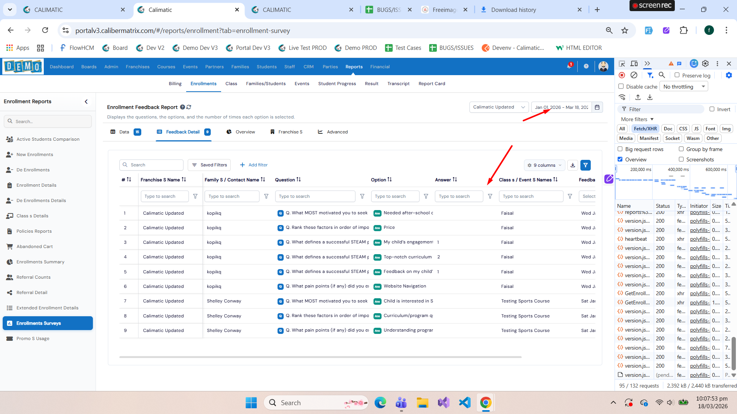Image resolution: width=737 pixels, height=414 pixels.
Task: Click sort icon on Question column header
Action: [299, 179]
